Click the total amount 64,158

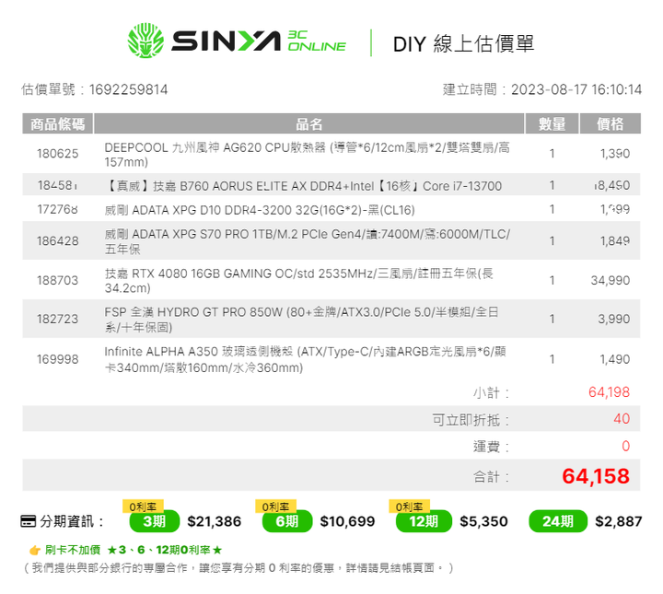[596, 476]
